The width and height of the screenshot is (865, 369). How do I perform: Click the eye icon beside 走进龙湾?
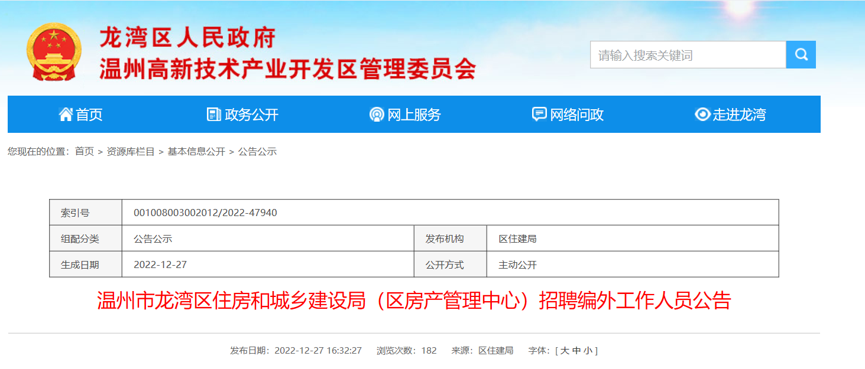click(702, 115)
